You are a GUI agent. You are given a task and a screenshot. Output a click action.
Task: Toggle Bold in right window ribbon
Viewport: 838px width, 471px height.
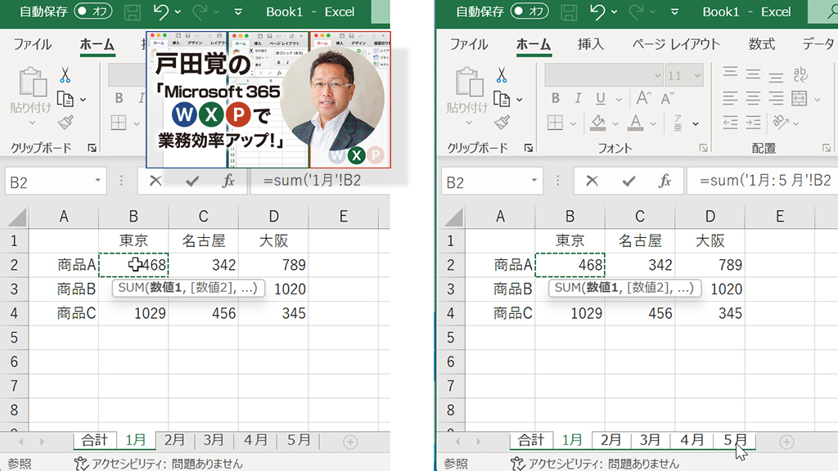pyautogui.click(x=556, y=98)
